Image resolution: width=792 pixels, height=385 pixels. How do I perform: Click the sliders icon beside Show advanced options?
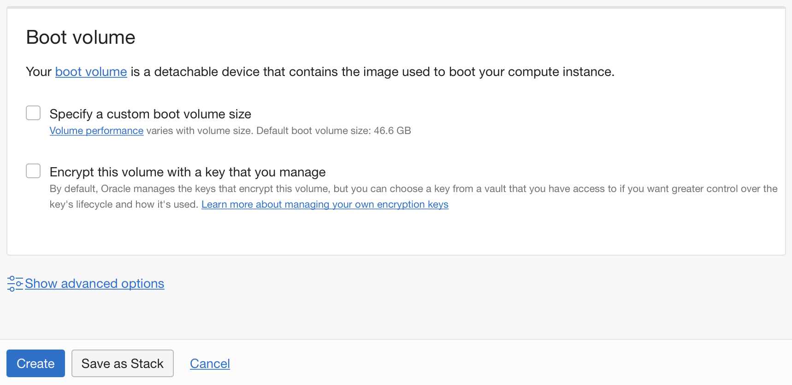coord(15,284)
